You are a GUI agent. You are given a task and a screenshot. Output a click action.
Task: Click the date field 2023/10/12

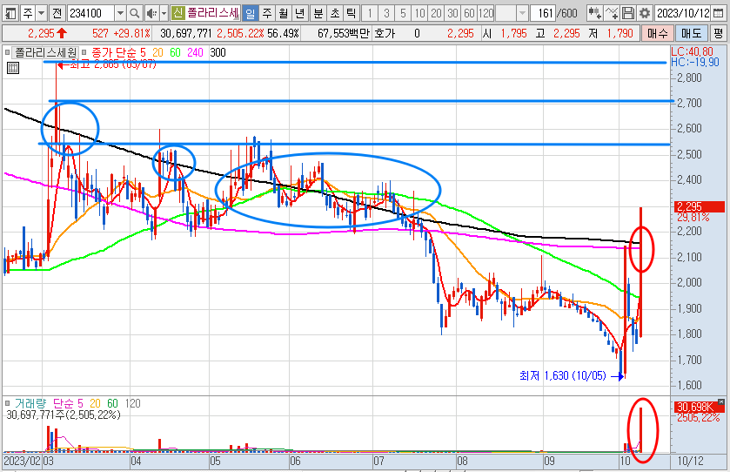[x=683, y=13]
